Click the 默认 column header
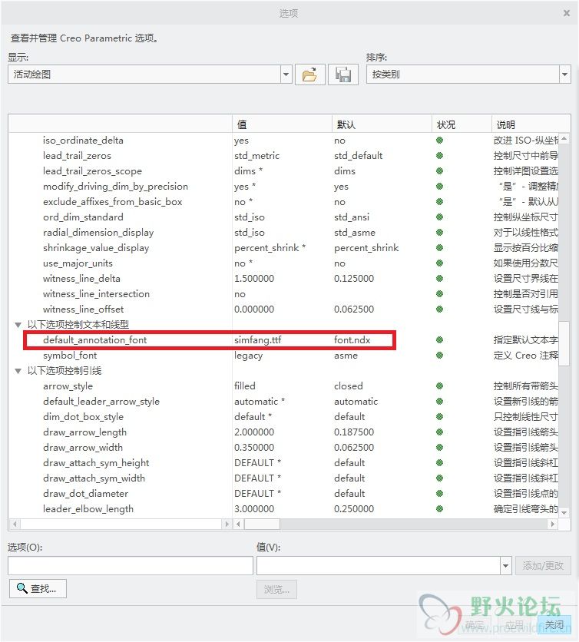This screenshot has width=579, height=642. click(382, 124)
